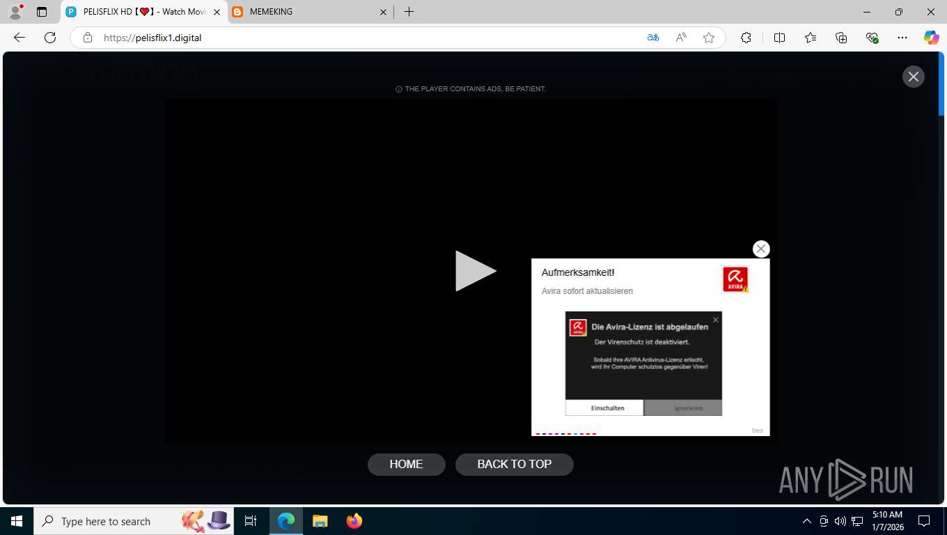This screenshot has height=535, width=947.
Task: Open the volume control icon
Action: [840, 521]
